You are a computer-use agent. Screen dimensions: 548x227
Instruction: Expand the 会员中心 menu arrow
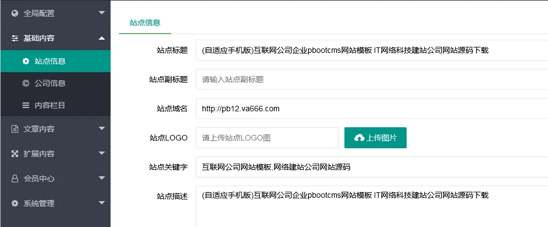(x=102, y=177)
